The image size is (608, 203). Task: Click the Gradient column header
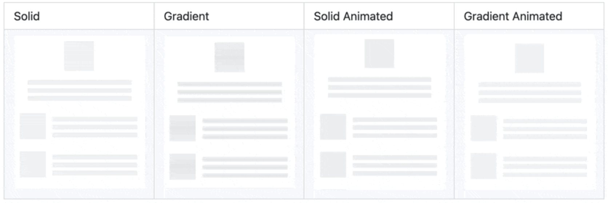[186, 16]
